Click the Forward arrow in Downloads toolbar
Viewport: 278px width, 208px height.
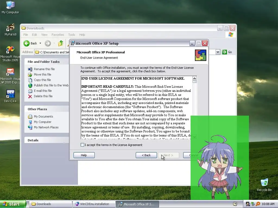48,43
